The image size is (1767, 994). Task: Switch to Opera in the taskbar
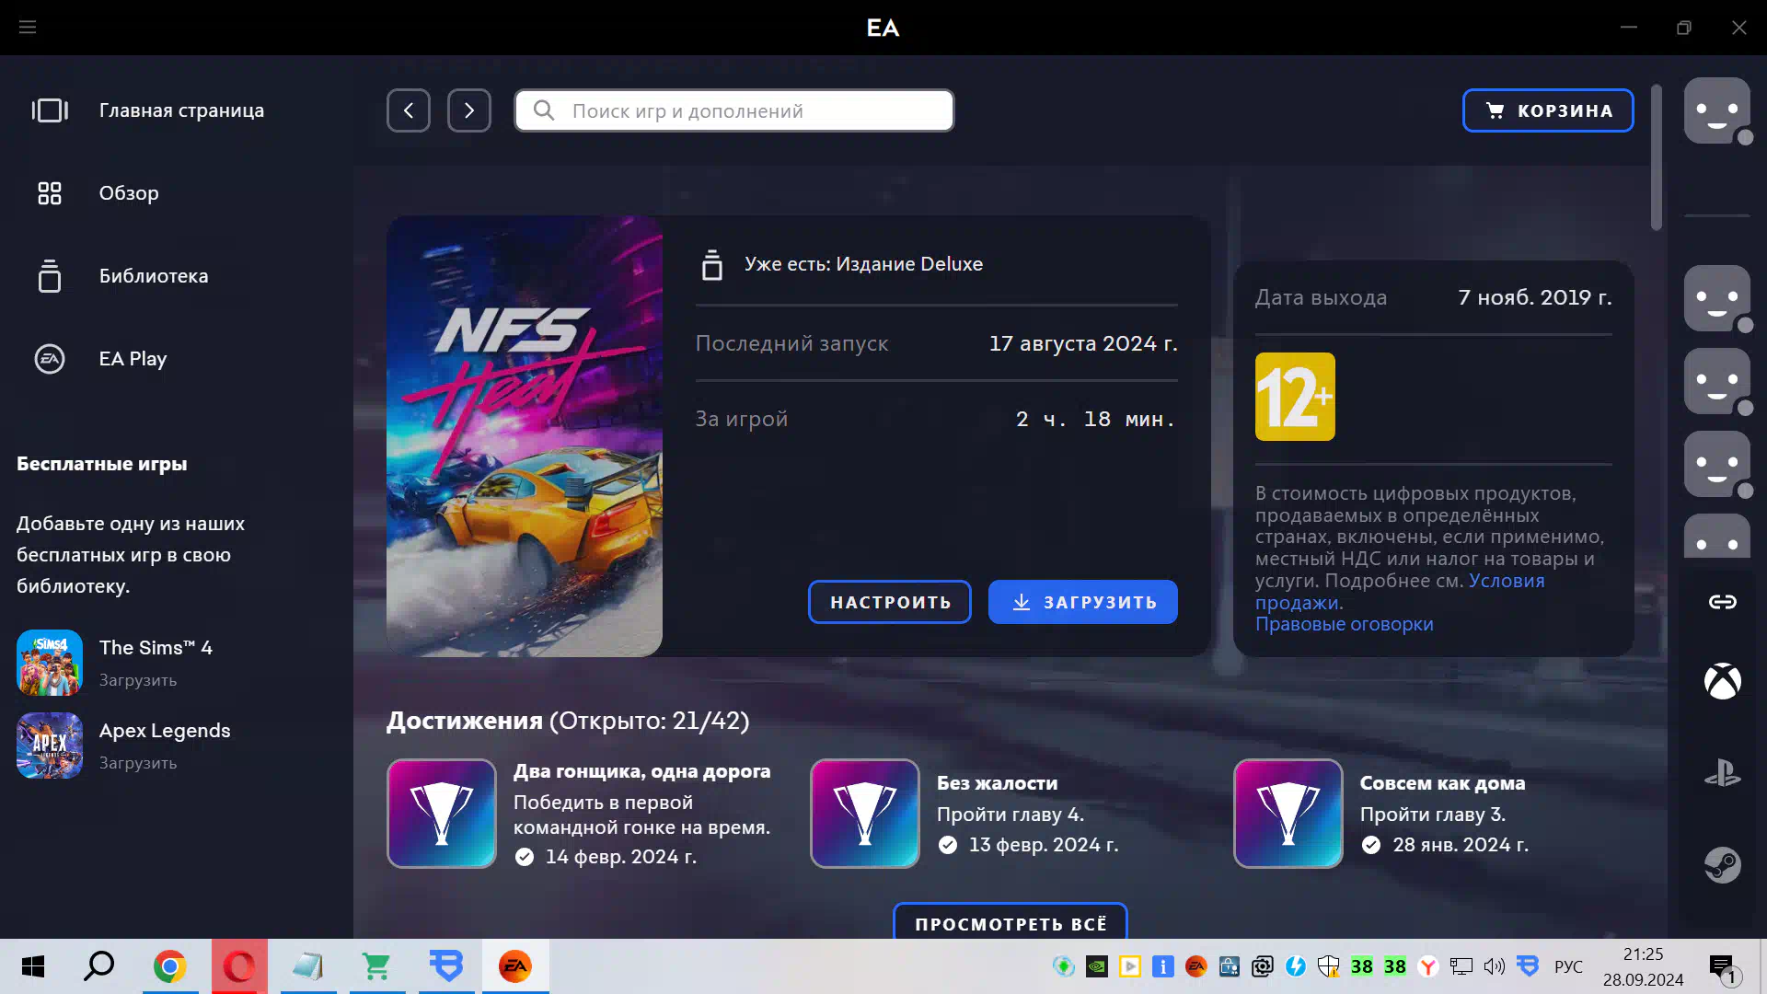pos(239,966)
